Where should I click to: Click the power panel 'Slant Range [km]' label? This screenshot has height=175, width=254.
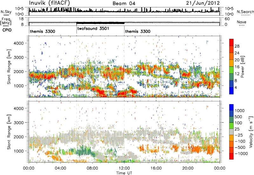[9, 67]
